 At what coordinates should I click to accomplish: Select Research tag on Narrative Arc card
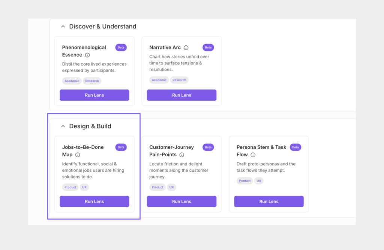click(179, 80)
